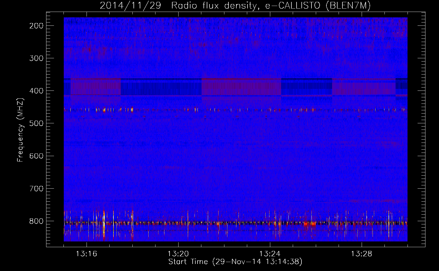Click the 13:24 time tick label
The width and height of the screenshot is (439, 271).
[270, 254]
